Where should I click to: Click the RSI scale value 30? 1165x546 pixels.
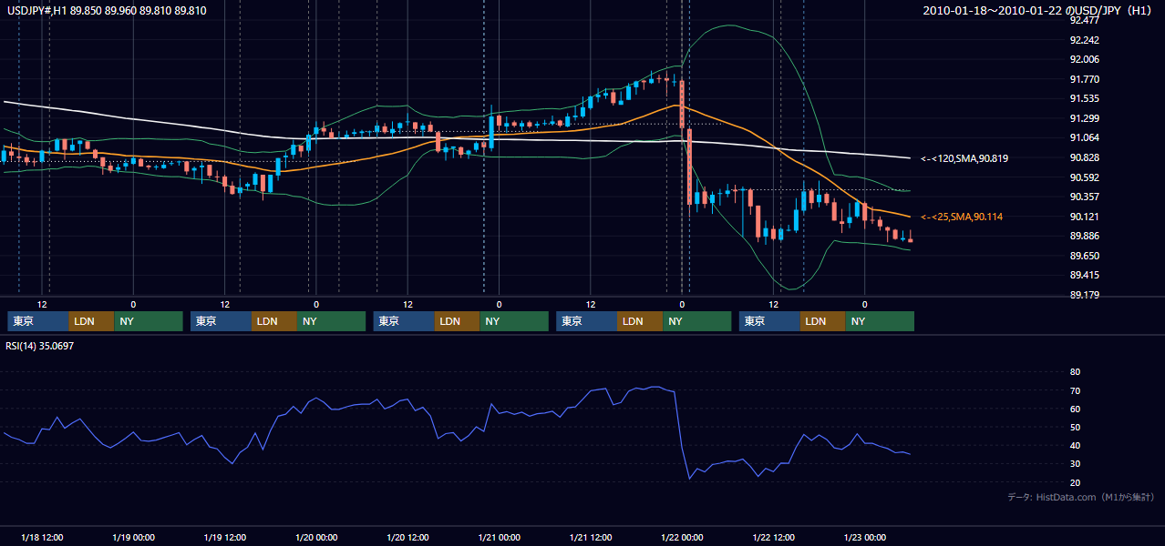click(x=1075, y=464)
